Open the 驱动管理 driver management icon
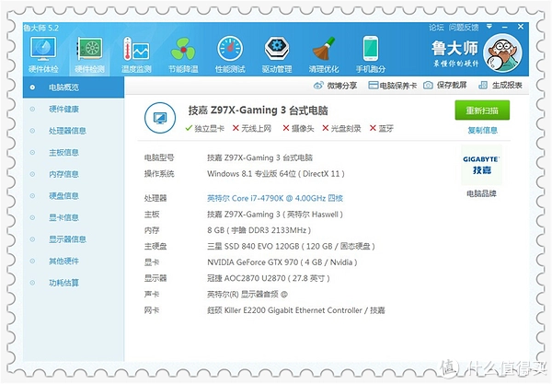This screenshot has height=384, width=552. pos(277,54)
